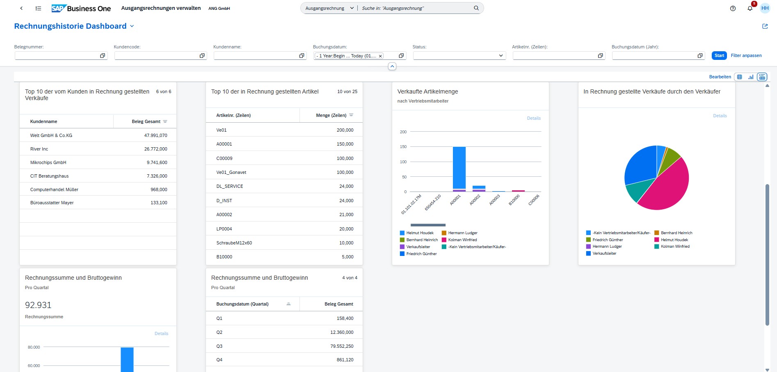This screenshot has width=777, height=372.
Task: Toggle chart-only view in the view switcher
Action: click(x=751, y=77)
